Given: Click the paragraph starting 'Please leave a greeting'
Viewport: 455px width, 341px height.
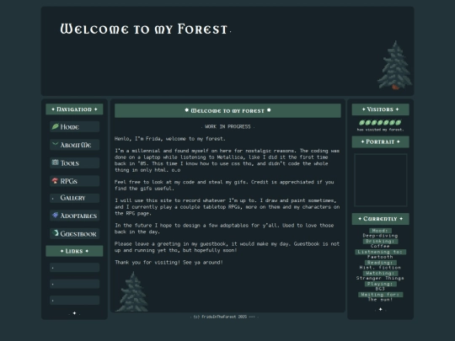Looking at the screenshot, I should [227, 247].
